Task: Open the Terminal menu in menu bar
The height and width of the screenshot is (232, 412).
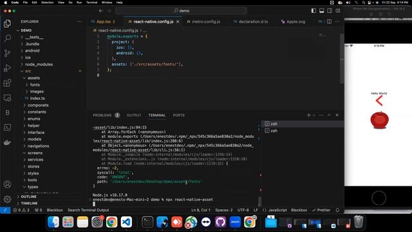Action: pyautogui.click(x=91, y=3)
